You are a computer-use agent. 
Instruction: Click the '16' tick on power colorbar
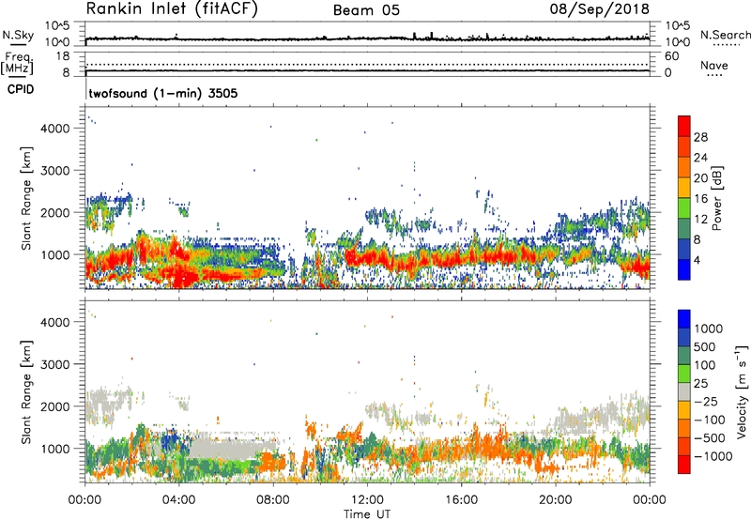pos(700,199)
